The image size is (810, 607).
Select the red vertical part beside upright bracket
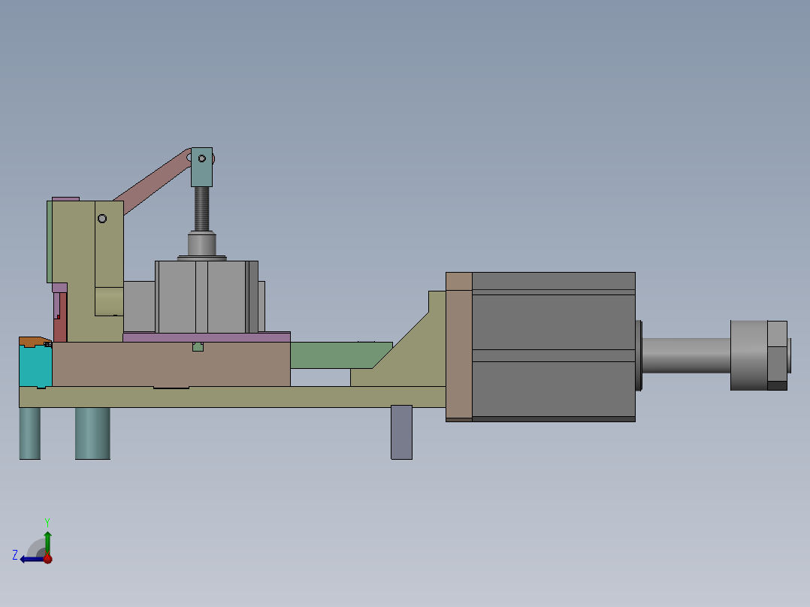click(x=62, y=325)
